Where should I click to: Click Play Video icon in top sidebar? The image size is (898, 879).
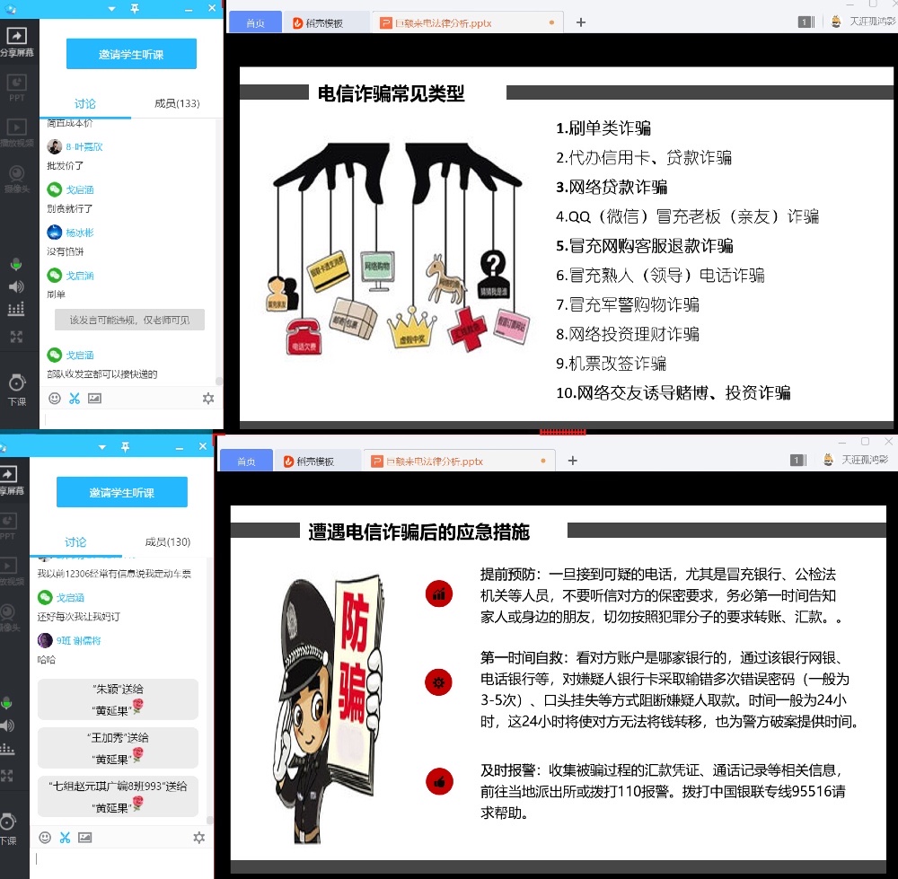coord(16,129)
